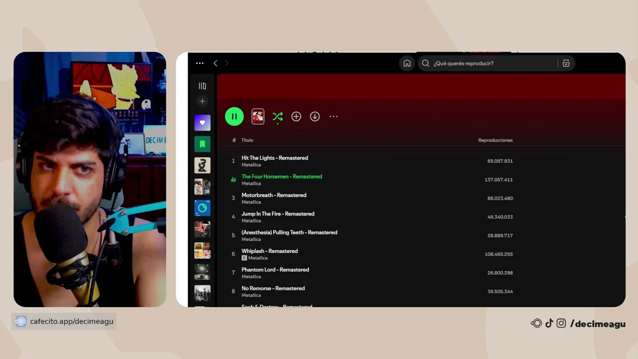Open the sidebar item with the beige statue cover
The image size is (638, 359).
point(202,166)
